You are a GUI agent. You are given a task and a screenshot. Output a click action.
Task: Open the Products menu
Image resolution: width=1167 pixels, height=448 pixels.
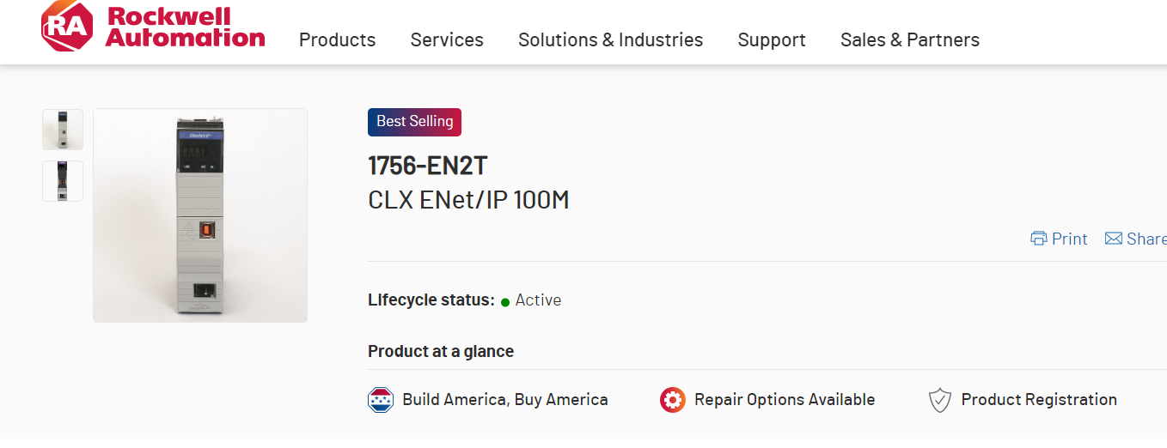[337, 40]
